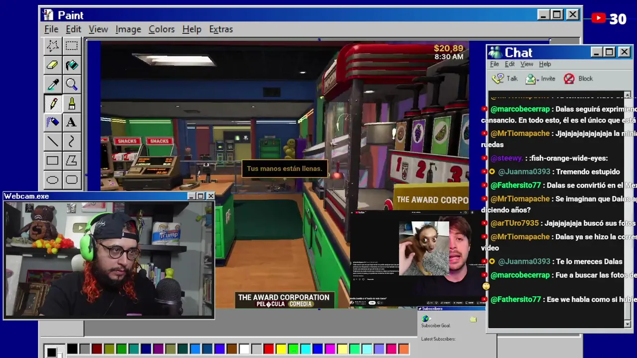Open the Image menu
This screenshot has width=637, height=358.
pos(128,29)
